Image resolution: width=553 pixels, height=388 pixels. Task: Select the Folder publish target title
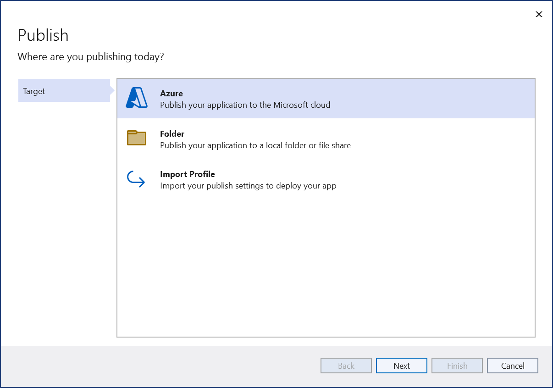pyautogui.click(x=172, y=134)
